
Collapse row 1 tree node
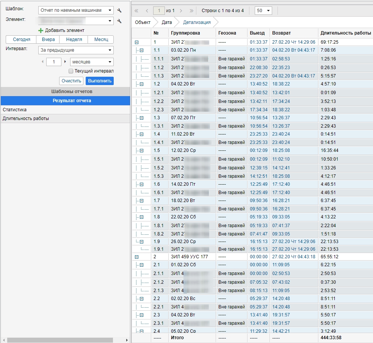pyautogui.click(x=137, y=43)
